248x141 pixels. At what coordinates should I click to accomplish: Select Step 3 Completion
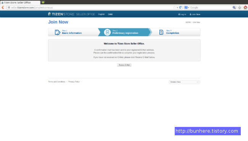(172, 32)
